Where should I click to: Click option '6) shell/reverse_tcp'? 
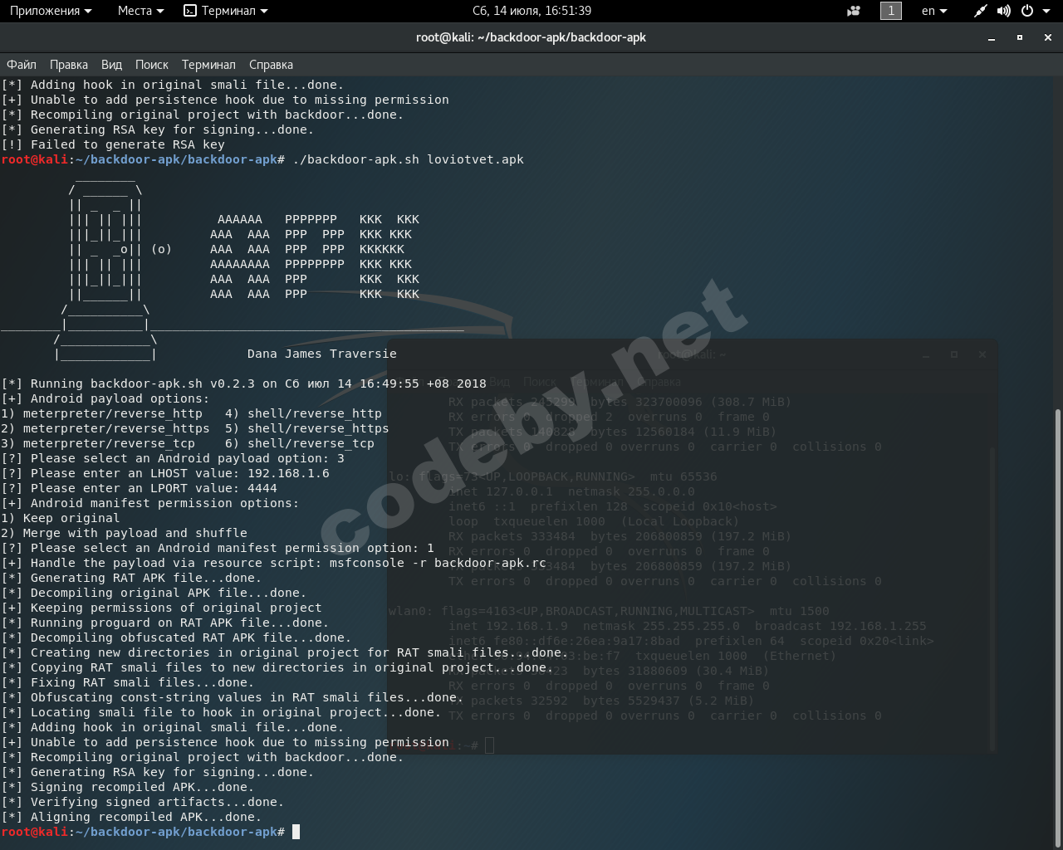coord(300,443)
